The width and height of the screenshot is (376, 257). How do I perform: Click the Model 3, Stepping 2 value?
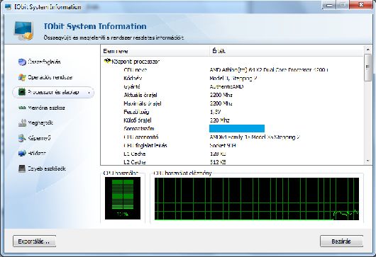click(x=233, y=79)
